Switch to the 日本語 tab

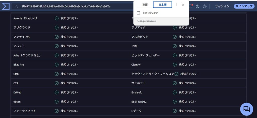(163, 5)
